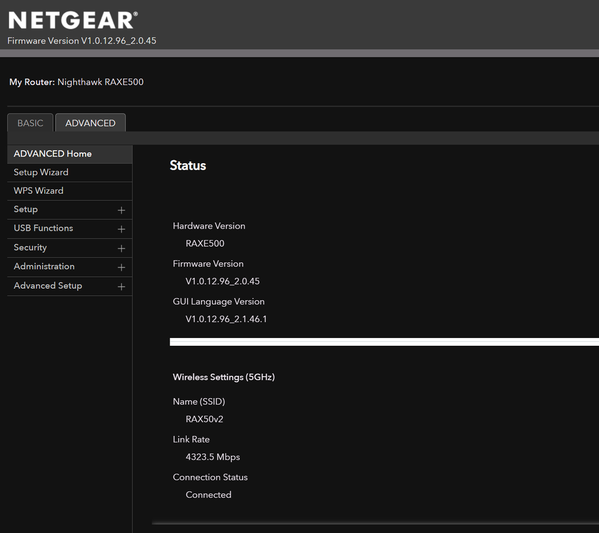Click the RAX50v2 SSID value
The height and width of the screenshot is (533, 599).
click(x=204, y=419)
